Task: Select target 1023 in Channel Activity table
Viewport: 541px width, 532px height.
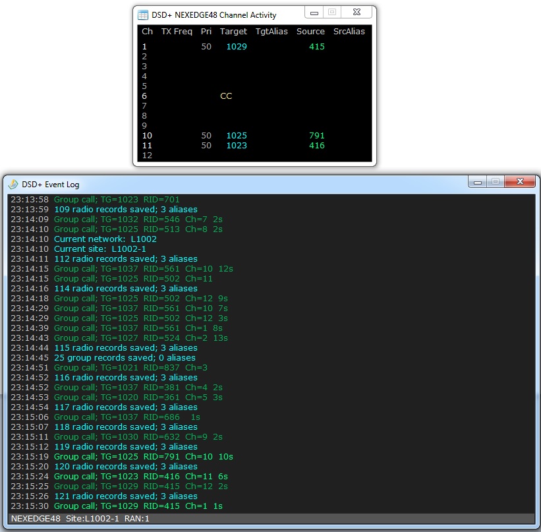Action: [237, 146]
